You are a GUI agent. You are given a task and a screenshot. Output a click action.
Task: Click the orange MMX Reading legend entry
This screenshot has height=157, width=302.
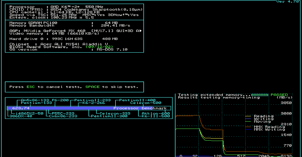click(x=265, y=127)
